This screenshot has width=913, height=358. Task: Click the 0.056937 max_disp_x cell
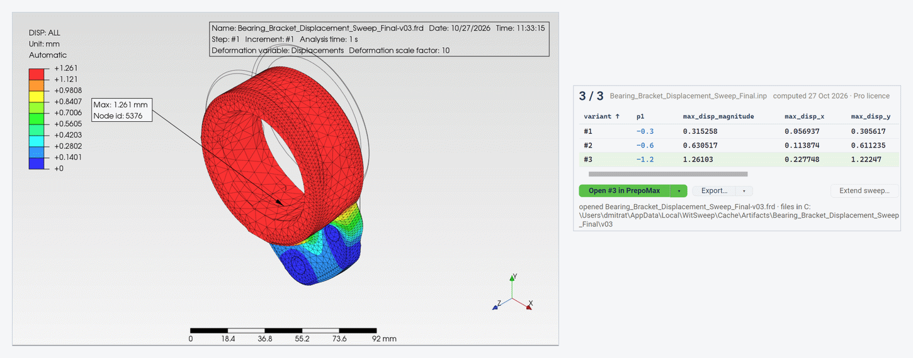802,131
